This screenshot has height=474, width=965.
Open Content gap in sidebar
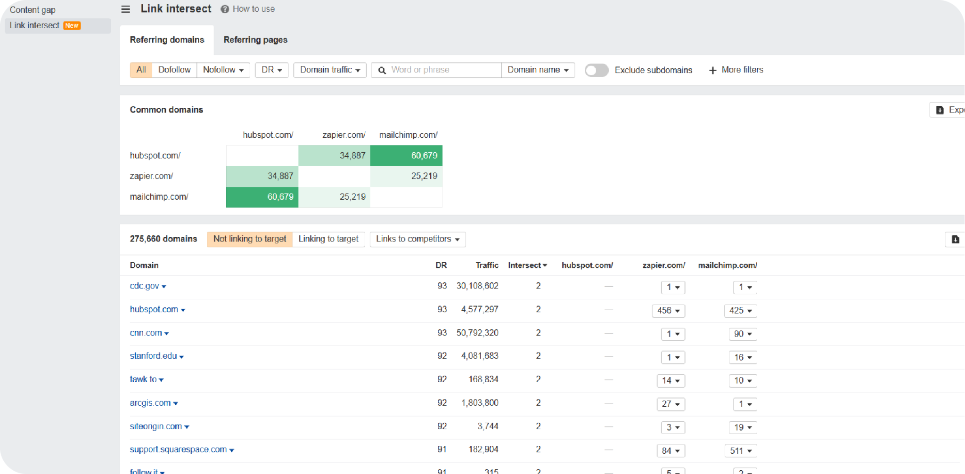[x=33, y=10]
